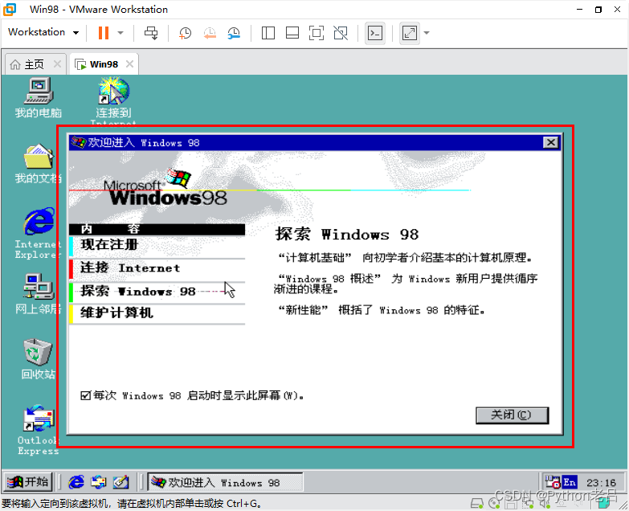This screenshot has height=511, width=629.
Task: Click the Microsoft Windows98 logo banner
Action: tap(165, 188)
